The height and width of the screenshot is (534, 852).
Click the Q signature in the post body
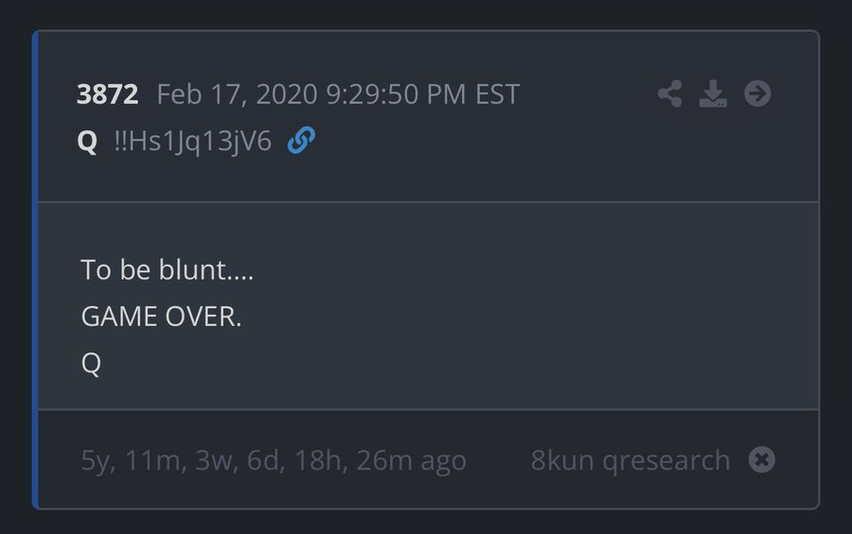91,364
